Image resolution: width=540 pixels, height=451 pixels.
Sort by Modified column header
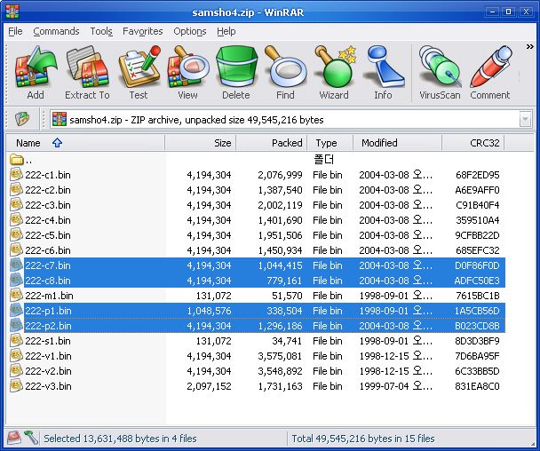pos(397,143)
